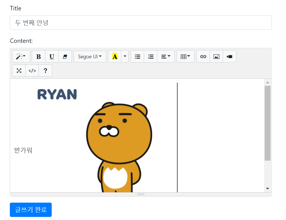Click the Content: label
The height and width of the screenshot is (220, 286).
21,41
